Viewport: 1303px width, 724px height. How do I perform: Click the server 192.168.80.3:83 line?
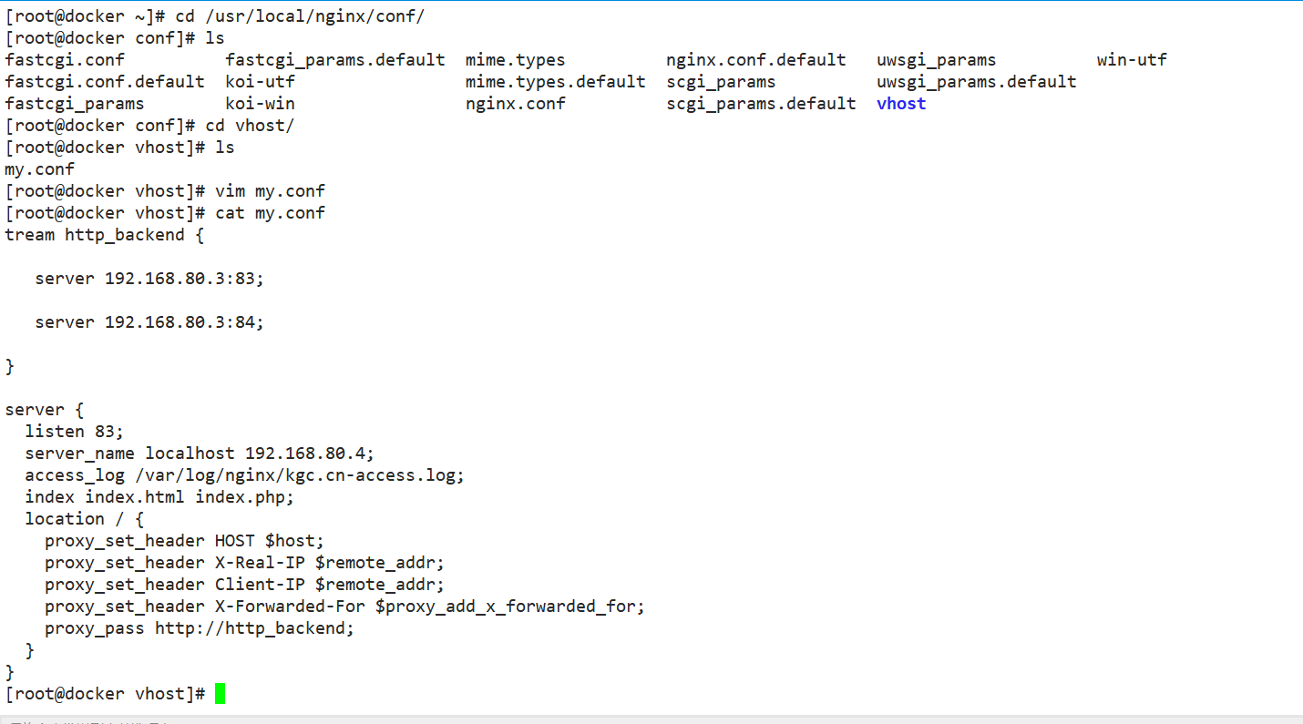(149, 279)
